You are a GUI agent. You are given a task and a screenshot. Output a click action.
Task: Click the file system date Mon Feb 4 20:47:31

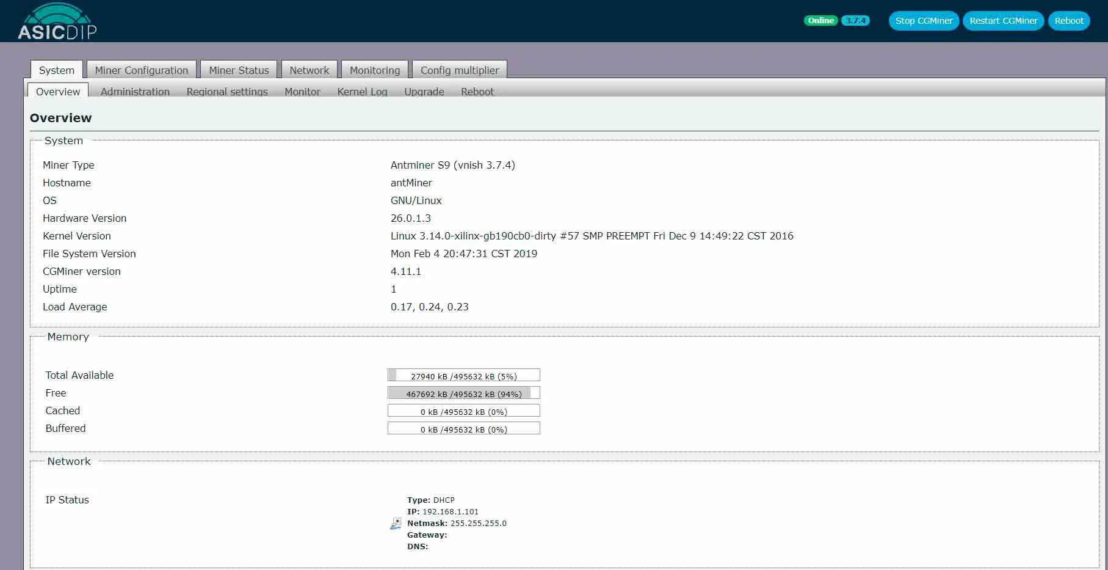click(x=463, y=254)
